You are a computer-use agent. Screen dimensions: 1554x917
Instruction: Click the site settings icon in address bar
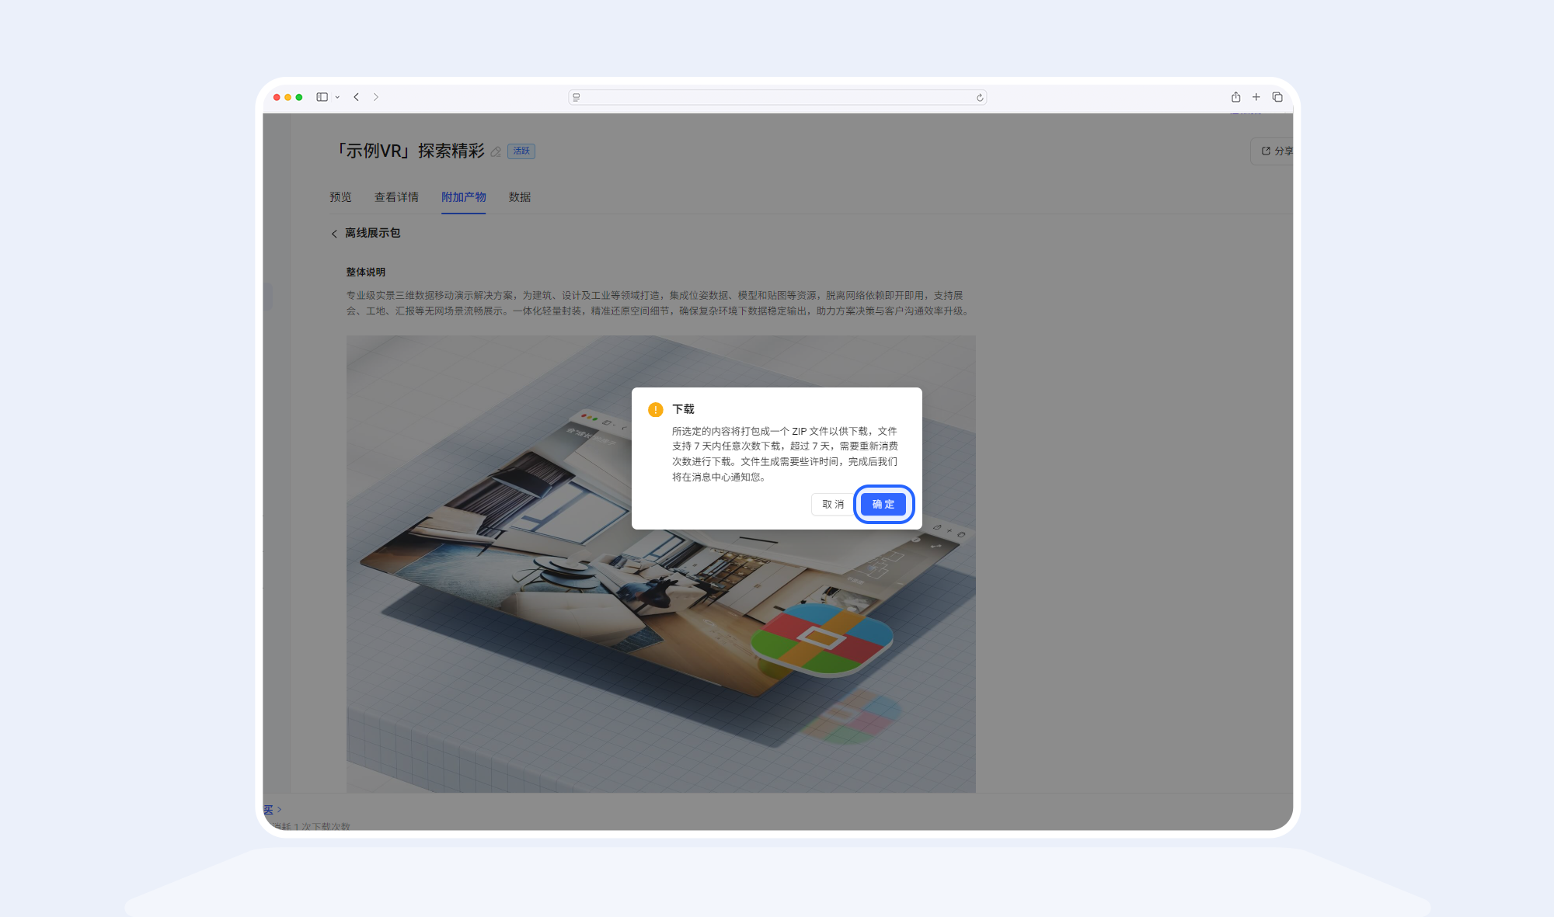click(577, 97)
